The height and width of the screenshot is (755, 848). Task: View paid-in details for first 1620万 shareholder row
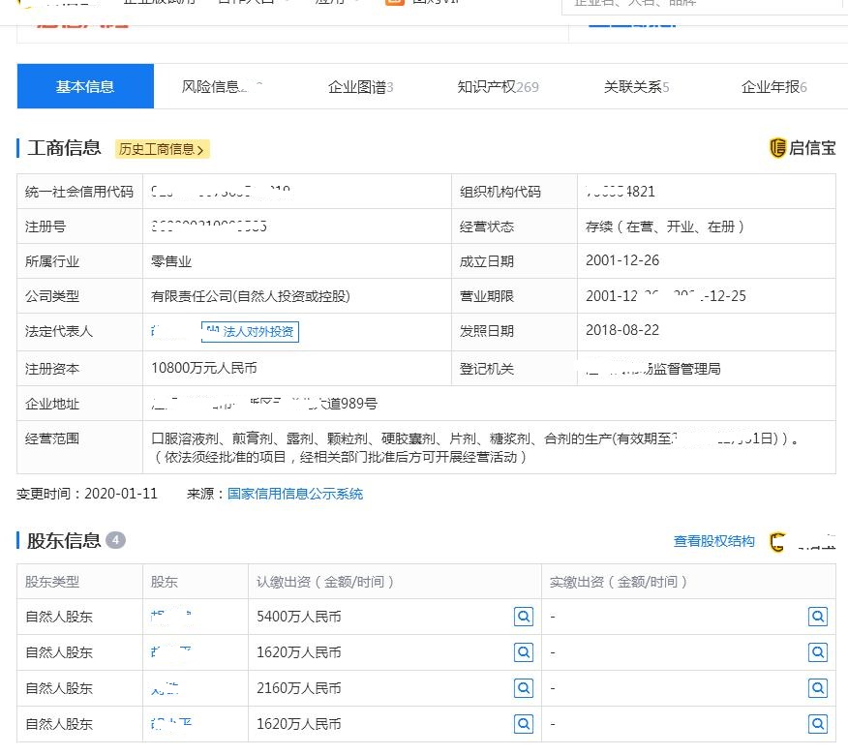pos(818,652)
